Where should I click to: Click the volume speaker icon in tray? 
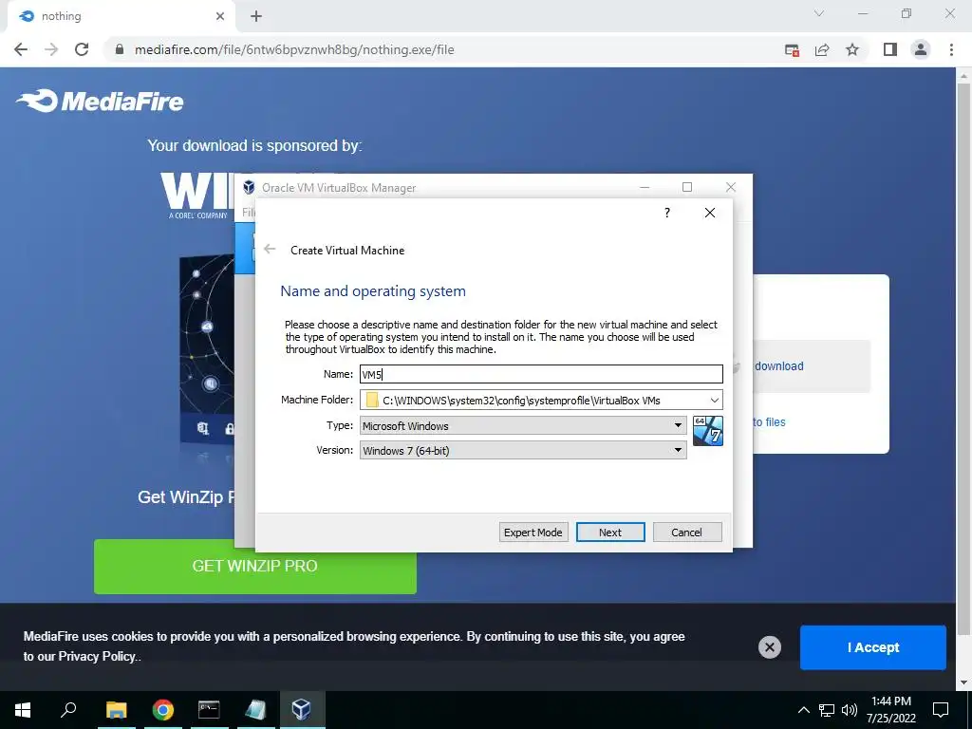coord(850,710)
